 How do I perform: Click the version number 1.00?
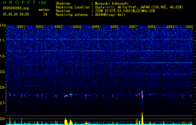coord(42,2)
